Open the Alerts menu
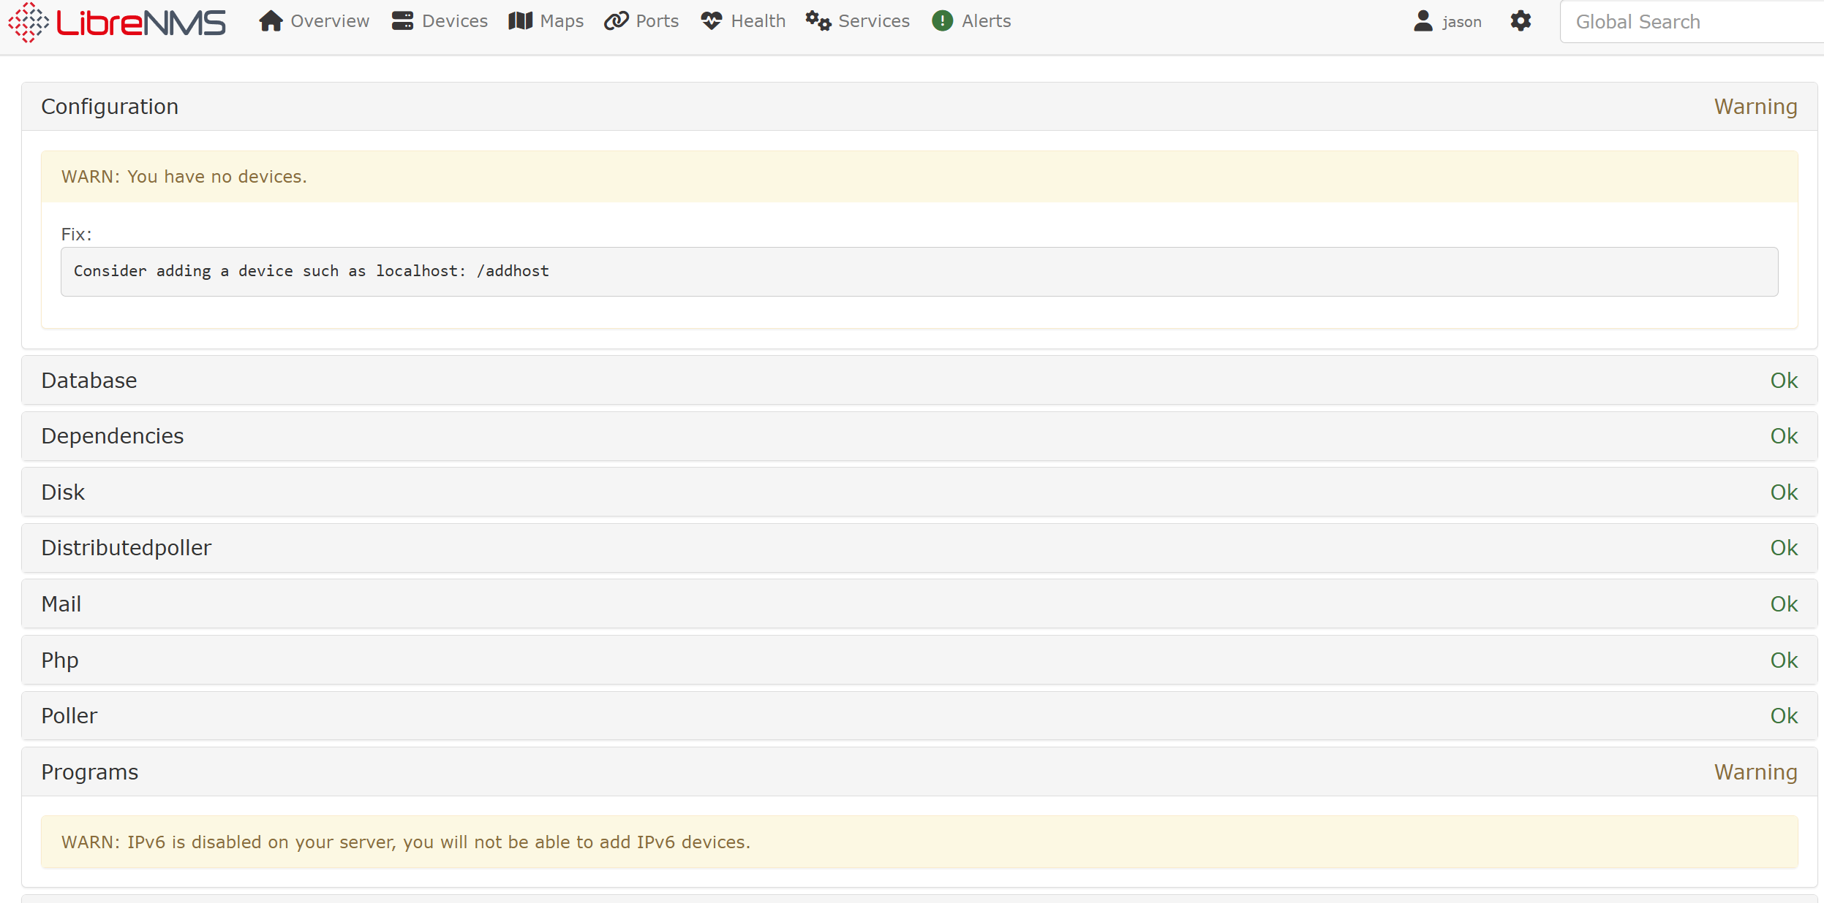Viewport: 1824px width, 903px height. click(986, 21)
